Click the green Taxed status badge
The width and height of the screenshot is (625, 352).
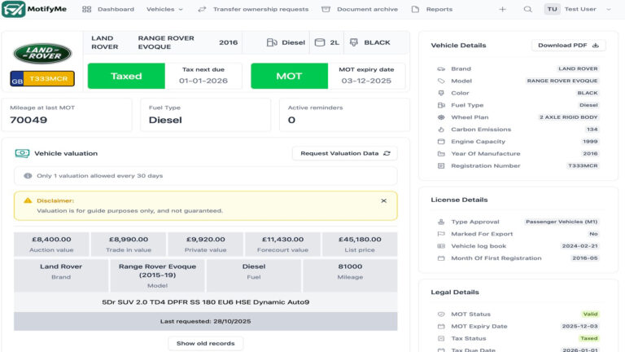(x=126, y=76)
